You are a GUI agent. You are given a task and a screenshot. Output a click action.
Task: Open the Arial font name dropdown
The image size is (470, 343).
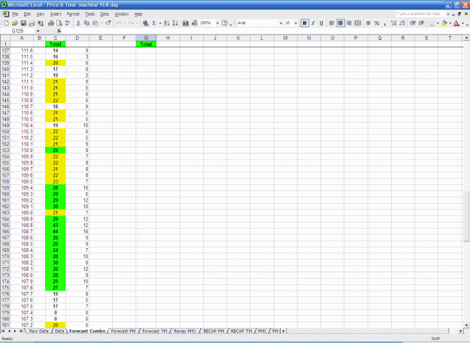pyautogui.click(x=280, y=23)
